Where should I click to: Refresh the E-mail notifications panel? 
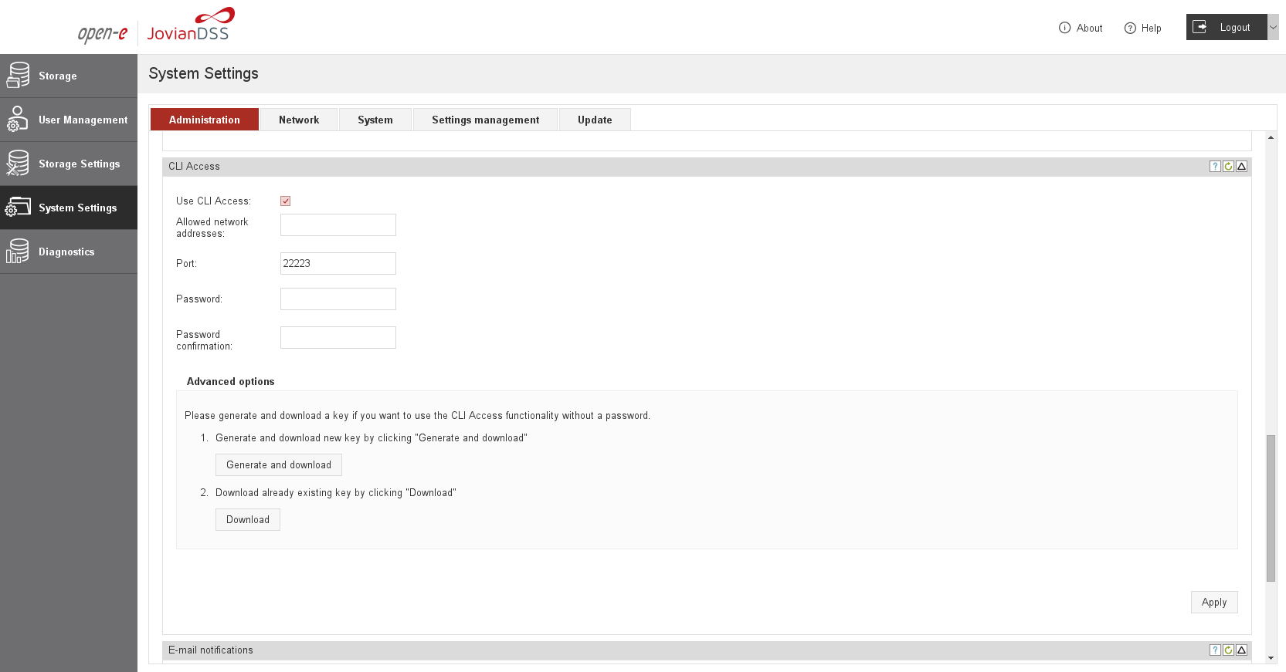tap(1228, 650)
